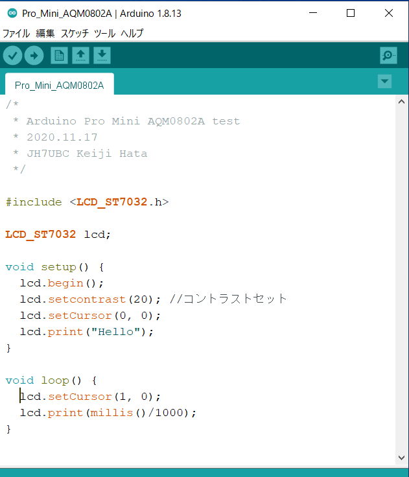
Task: Open the ファイル menu
Action: [x=16, y=33]
